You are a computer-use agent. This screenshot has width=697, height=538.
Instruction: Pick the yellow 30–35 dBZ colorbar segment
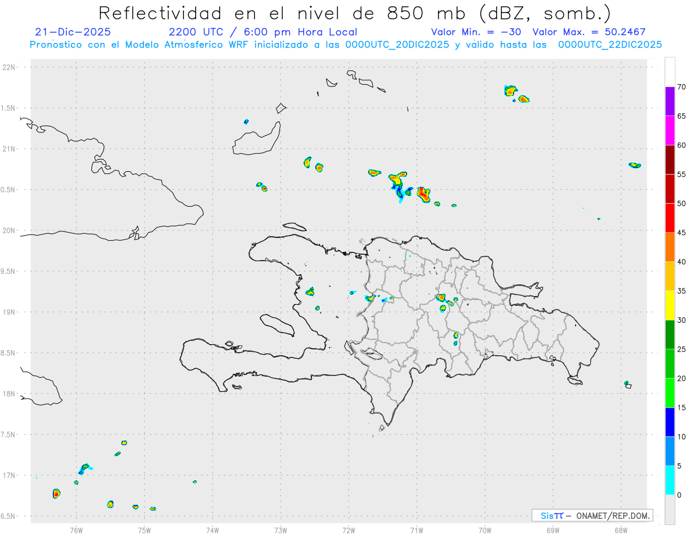click(x=670, y=305)
